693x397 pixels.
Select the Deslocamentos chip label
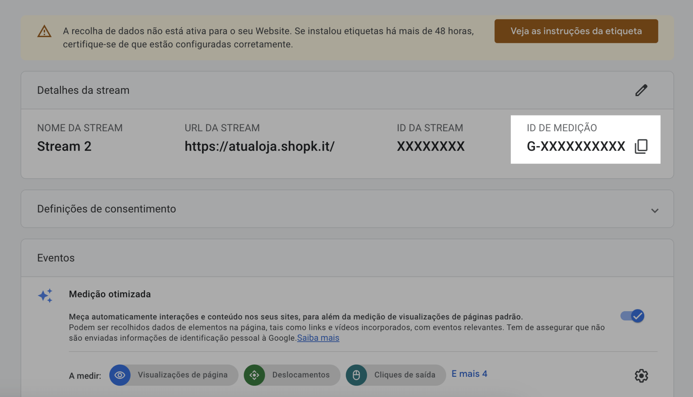coord(301,375)
